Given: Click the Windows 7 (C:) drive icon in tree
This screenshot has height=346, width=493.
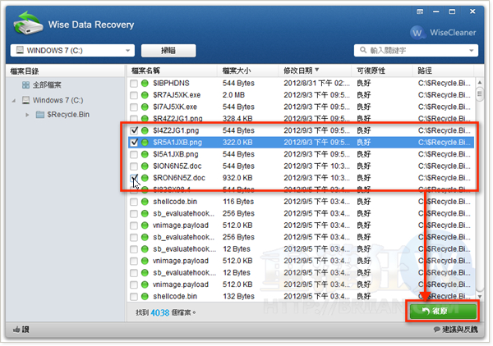Looking at the screenshot, I should (25, 100).
